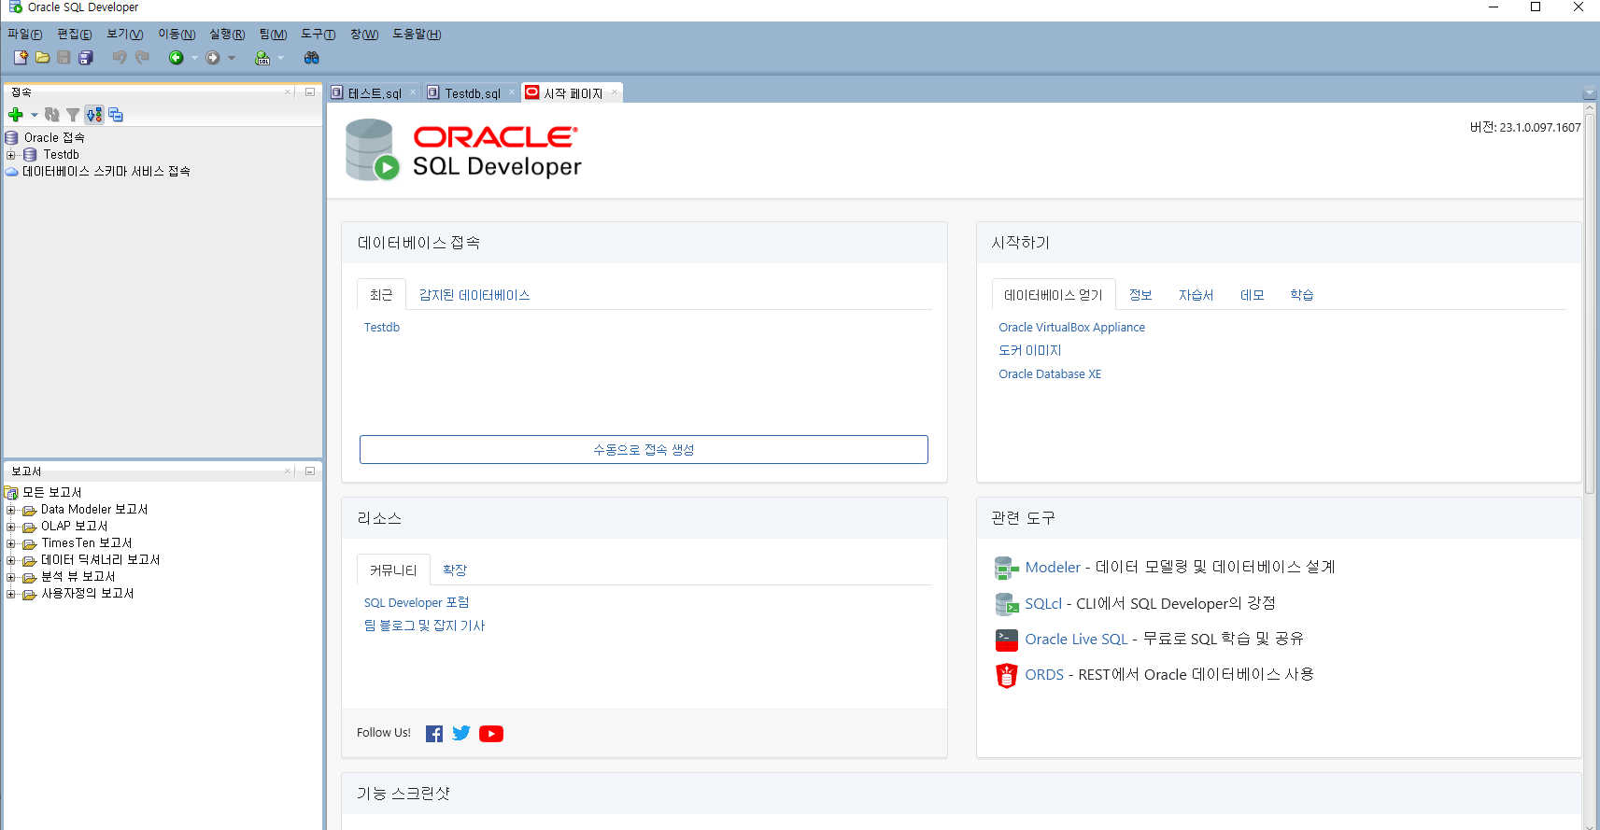Select the 자습서 tab
The image size is (1600, 830).
pos(1196,295)
